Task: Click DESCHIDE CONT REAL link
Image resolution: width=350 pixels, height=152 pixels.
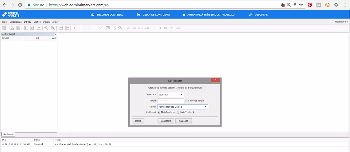Action: 107,15
